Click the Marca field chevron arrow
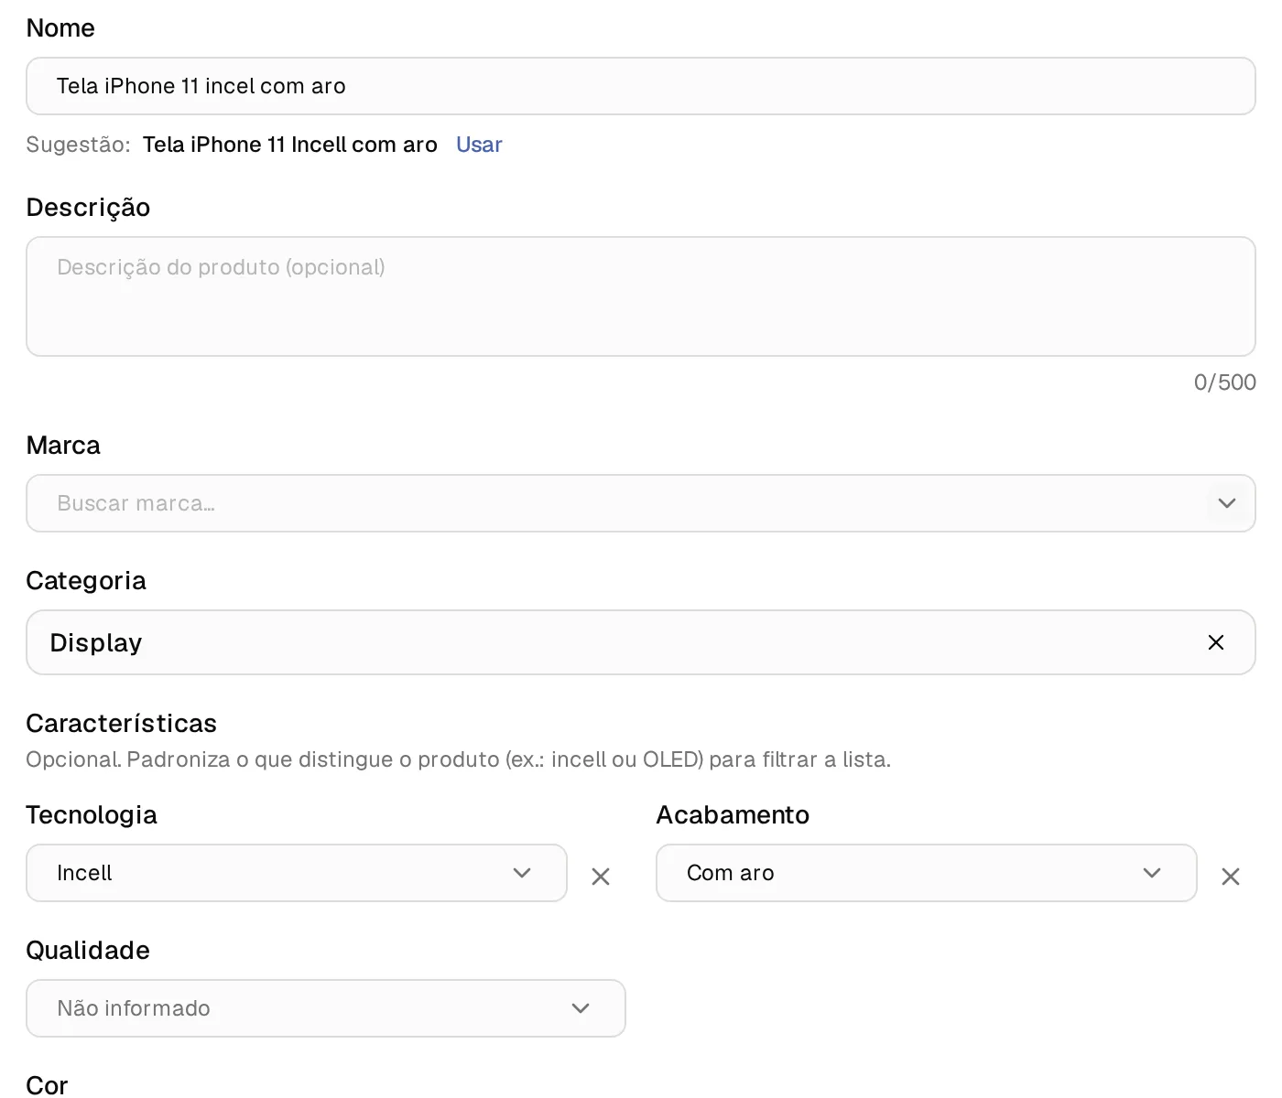Image resolution: width=1282 pixels, height=1098 pixels. click(x=1227, y=503)
